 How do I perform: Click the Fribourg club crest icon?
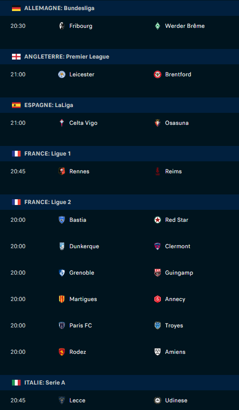62,26
